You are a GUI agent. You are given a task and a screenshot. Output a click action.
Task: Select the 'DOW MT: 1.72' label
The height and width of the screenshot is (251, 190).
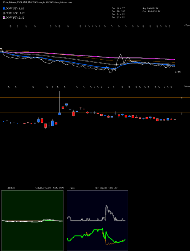pos(15,13)
